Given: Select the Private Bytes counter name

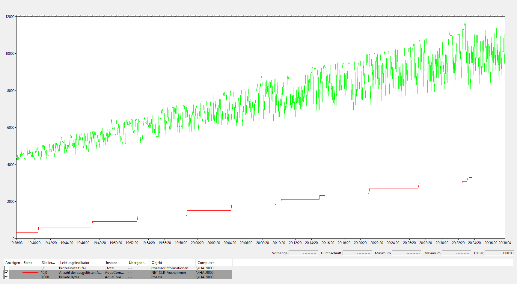Looking at the screenshot, I should click(69, 277).
